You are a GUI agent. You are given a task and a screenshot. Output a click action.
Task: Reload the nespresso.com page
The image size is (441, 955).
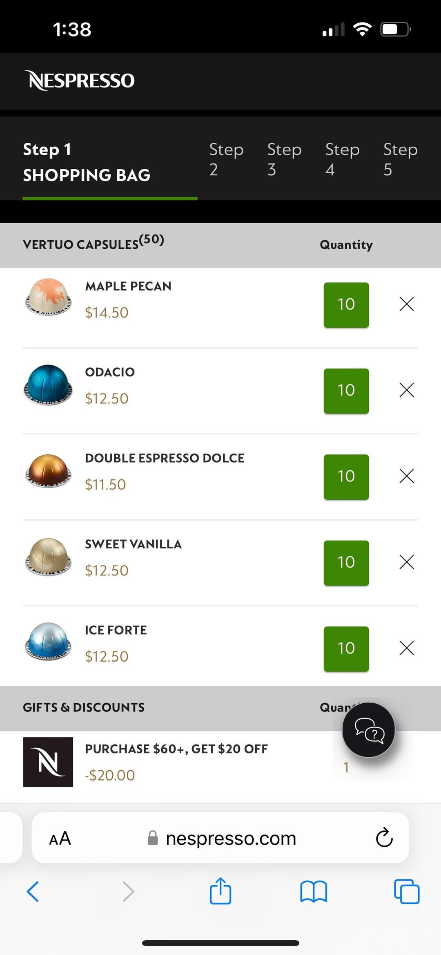point(384,838)
